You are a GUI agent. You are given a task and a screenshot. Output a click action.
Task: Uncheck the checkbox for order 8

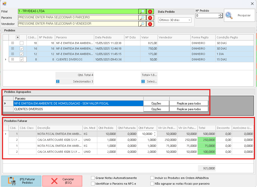pos(22,59)
